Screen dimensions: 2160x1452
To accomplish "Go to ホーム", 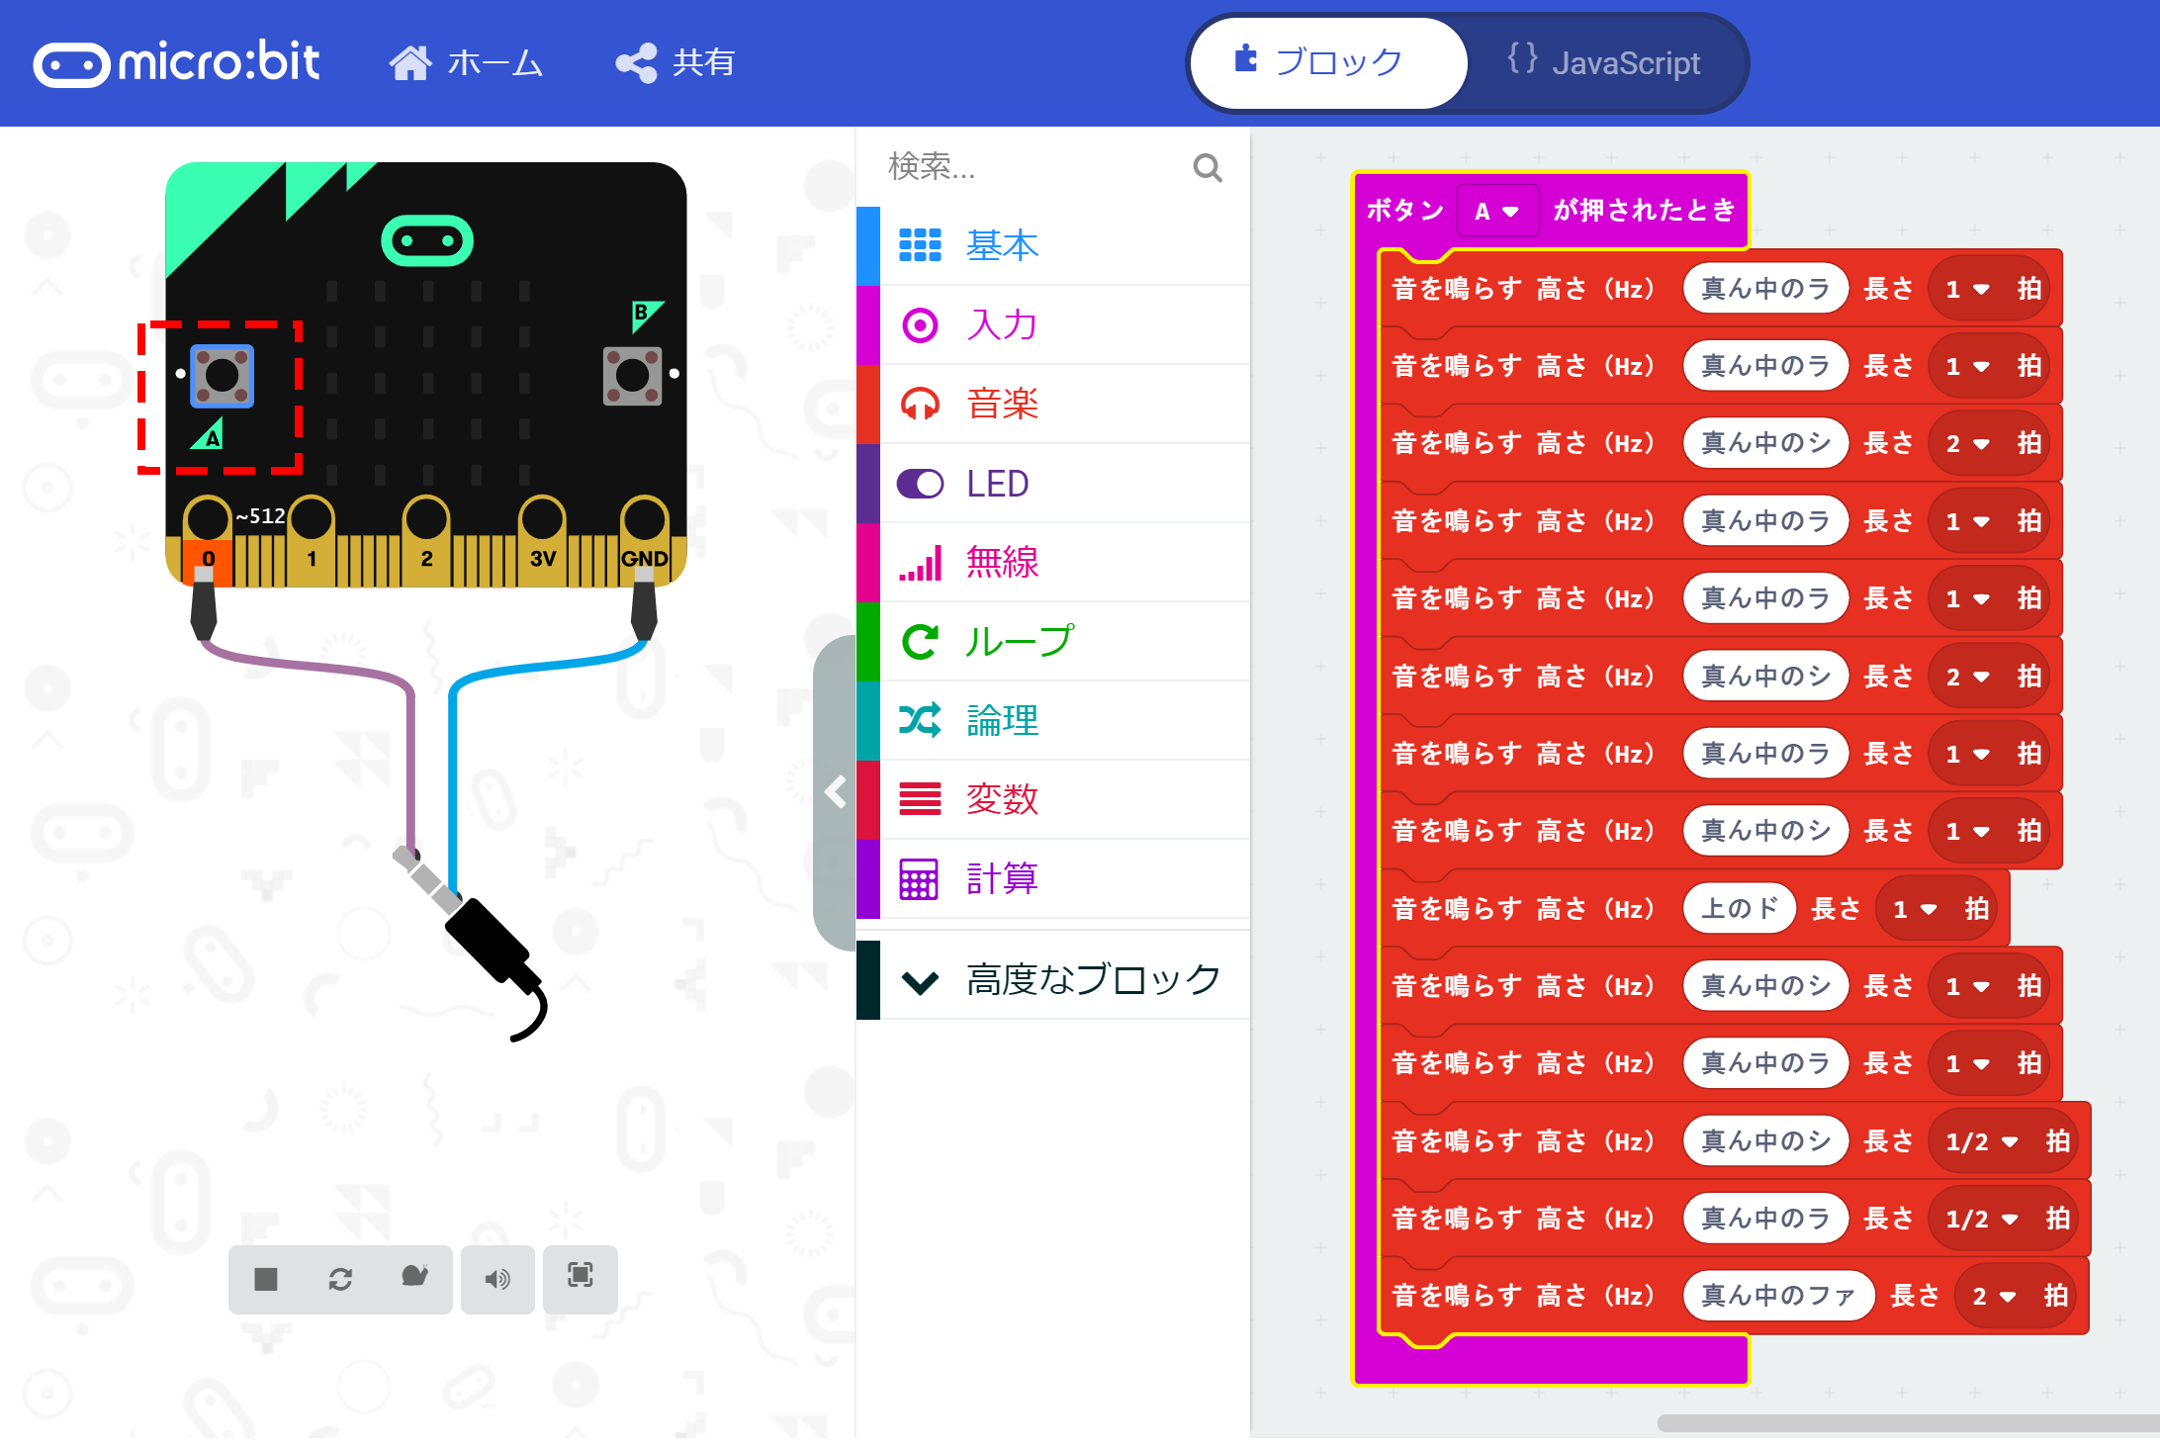I will (x=467, y=62).
